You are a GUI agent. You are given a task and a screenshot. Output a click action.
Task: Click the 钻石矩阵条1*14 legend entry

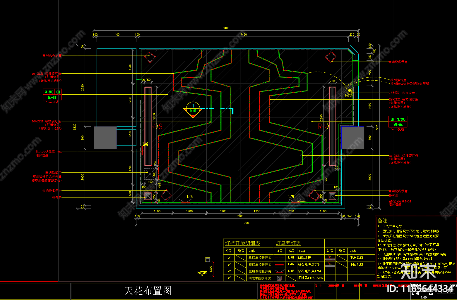[309, 271]
